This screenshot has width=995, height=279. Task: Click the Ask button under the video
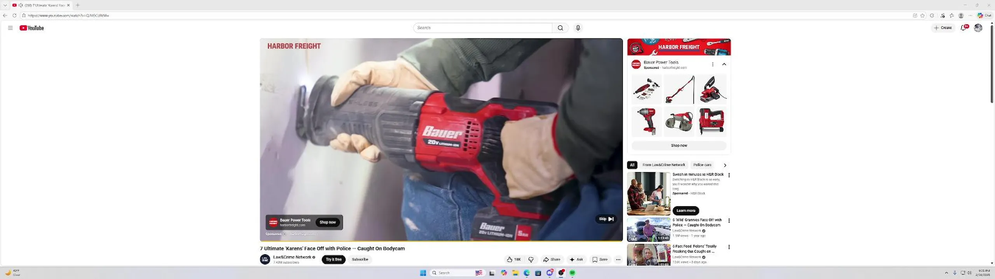(x=576, y=260)
